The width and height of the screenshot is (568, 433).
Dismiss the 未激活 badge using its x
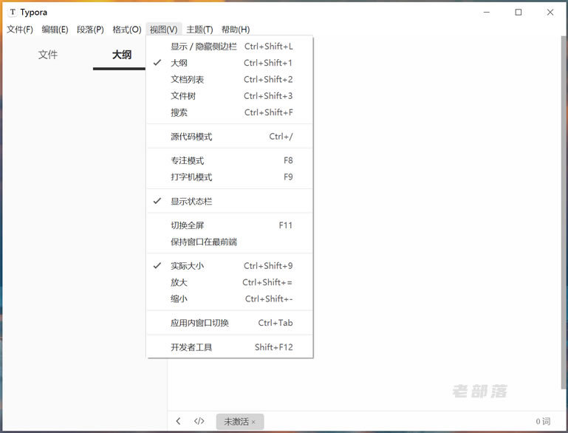[253, 422]
